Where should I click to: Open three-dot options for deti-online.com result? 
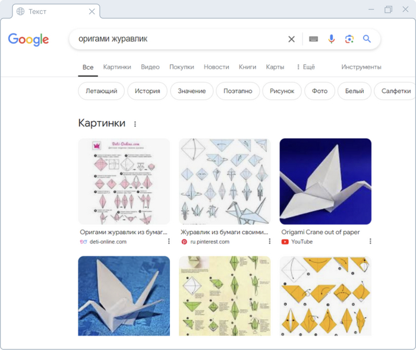coord(169,242)
